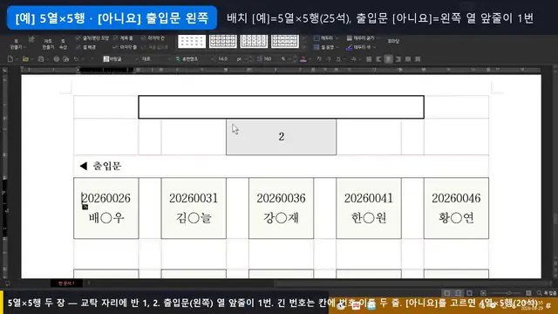Screen dimensions: 558x314
Task: Click the large empty bordered desk box
Action: click(281, 106)
